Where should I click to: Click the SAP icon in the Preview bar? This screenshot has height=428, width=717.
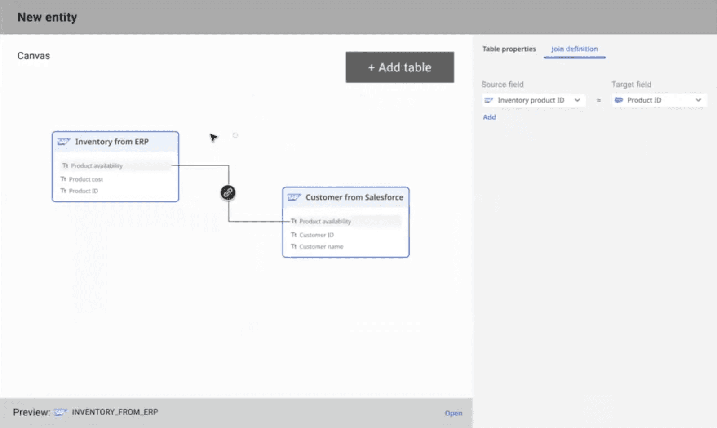[61, 412]
